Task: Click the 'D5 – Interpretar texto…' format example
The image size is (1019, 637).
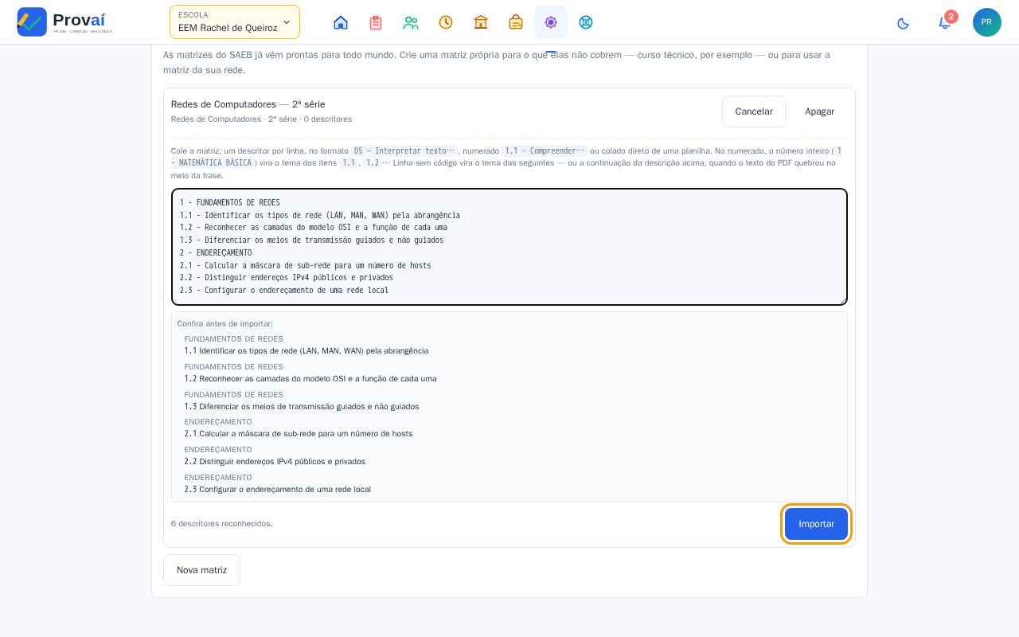Action: pos(404,151)
